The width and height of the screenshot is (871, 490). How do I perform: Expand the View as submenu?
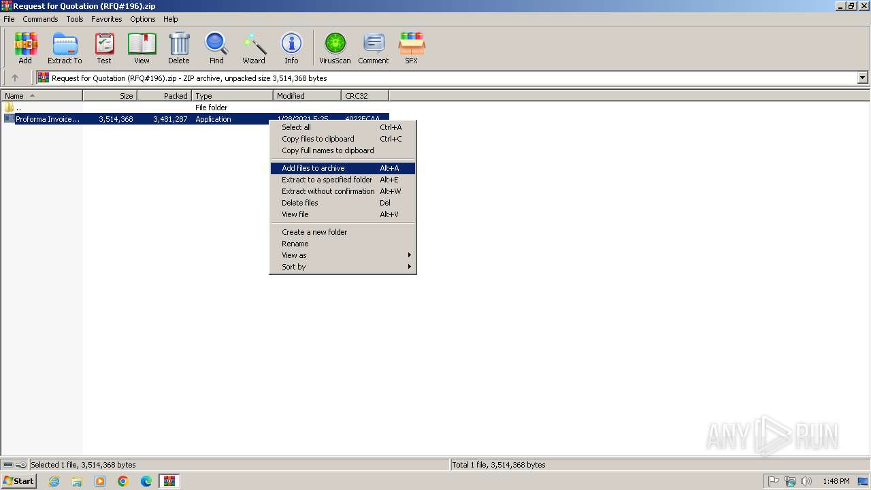(x=343, y=255)
